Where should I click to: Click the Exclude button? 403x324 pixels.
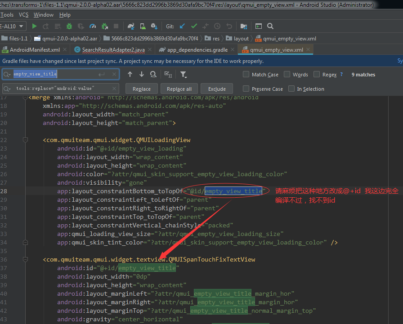(x=218, y=89)
